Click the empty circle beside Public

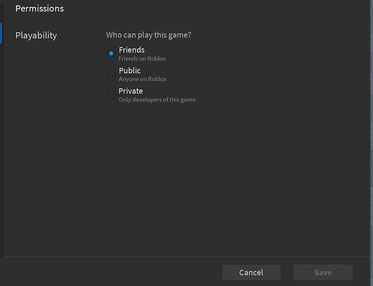tap(111, 74)
